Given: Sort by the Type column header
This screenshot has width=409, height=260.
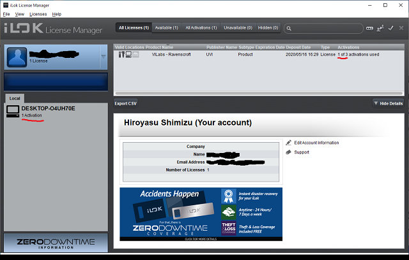Looking at the screenshot, I should (325, 47).
